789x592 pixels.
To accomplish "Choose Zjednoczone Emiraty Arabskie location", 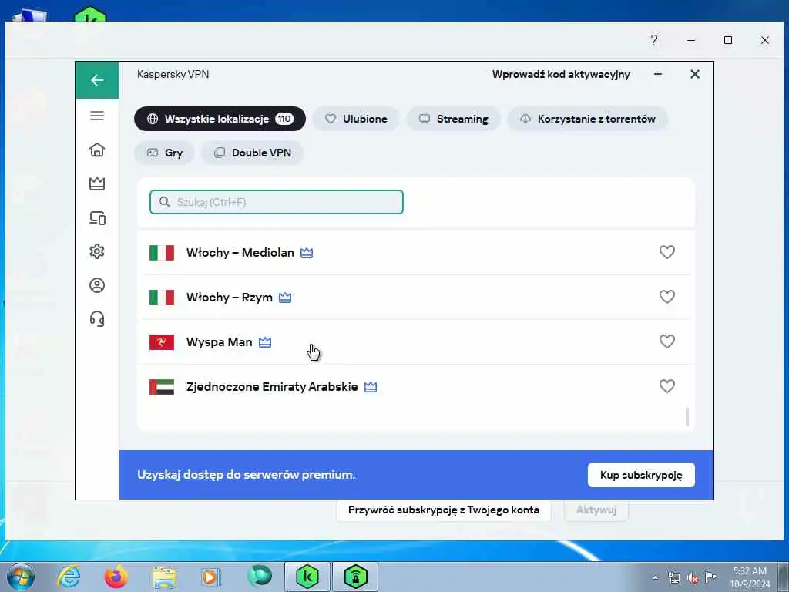I will (x=415, y=387).
